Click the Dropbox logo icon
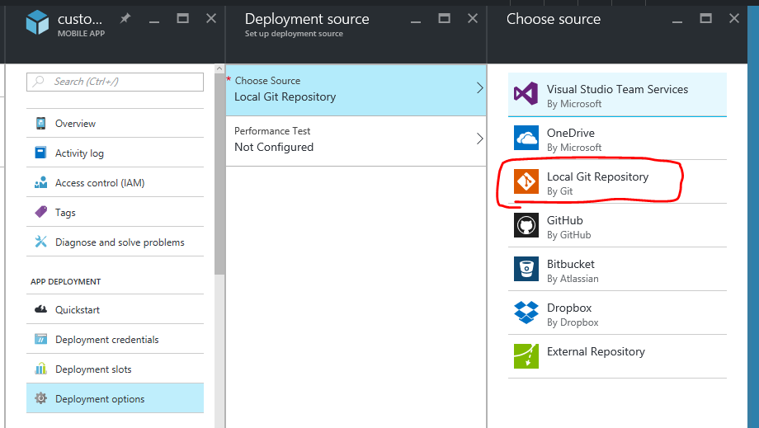 tap(526, 313)
